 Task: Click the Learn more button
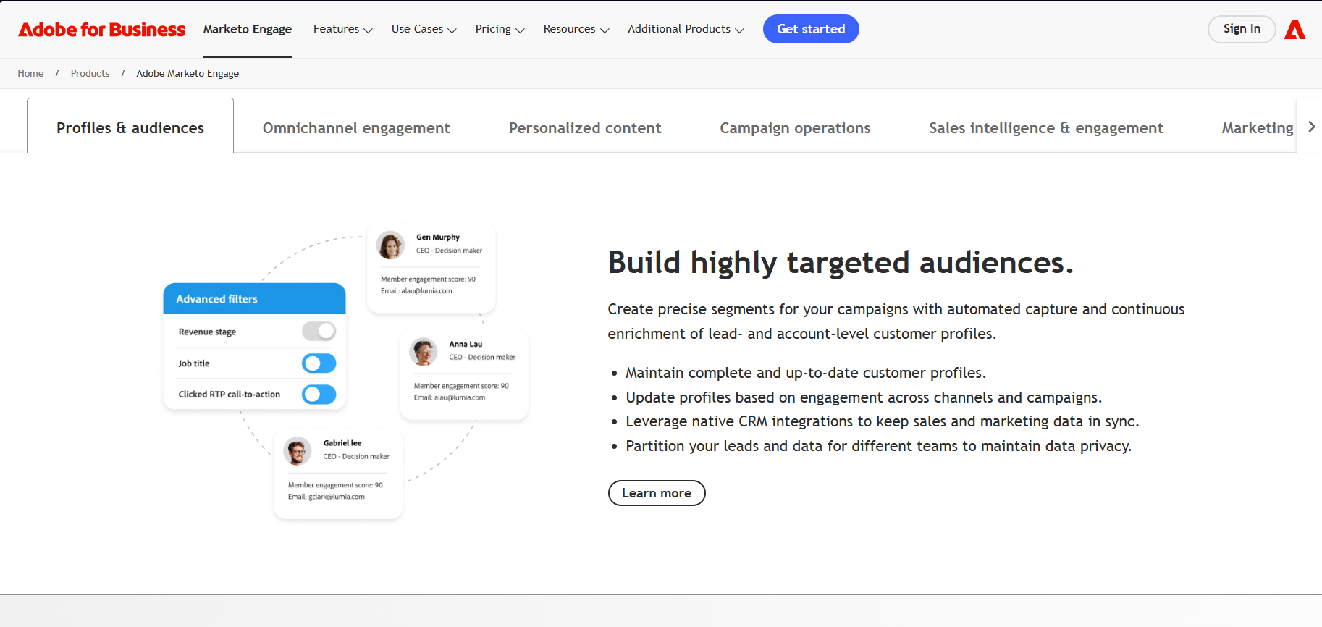pos(657,493)
